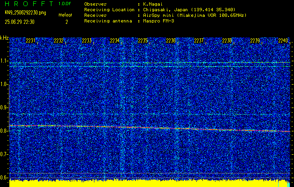Click the HROFFT title text
Screen dimensions: 294x187
pos(29,4)
